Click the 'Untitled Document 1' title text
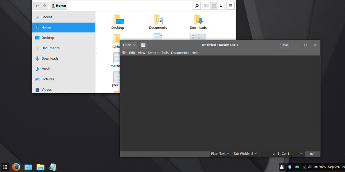Screen dimensions: 345x172 tap(220, 45)
